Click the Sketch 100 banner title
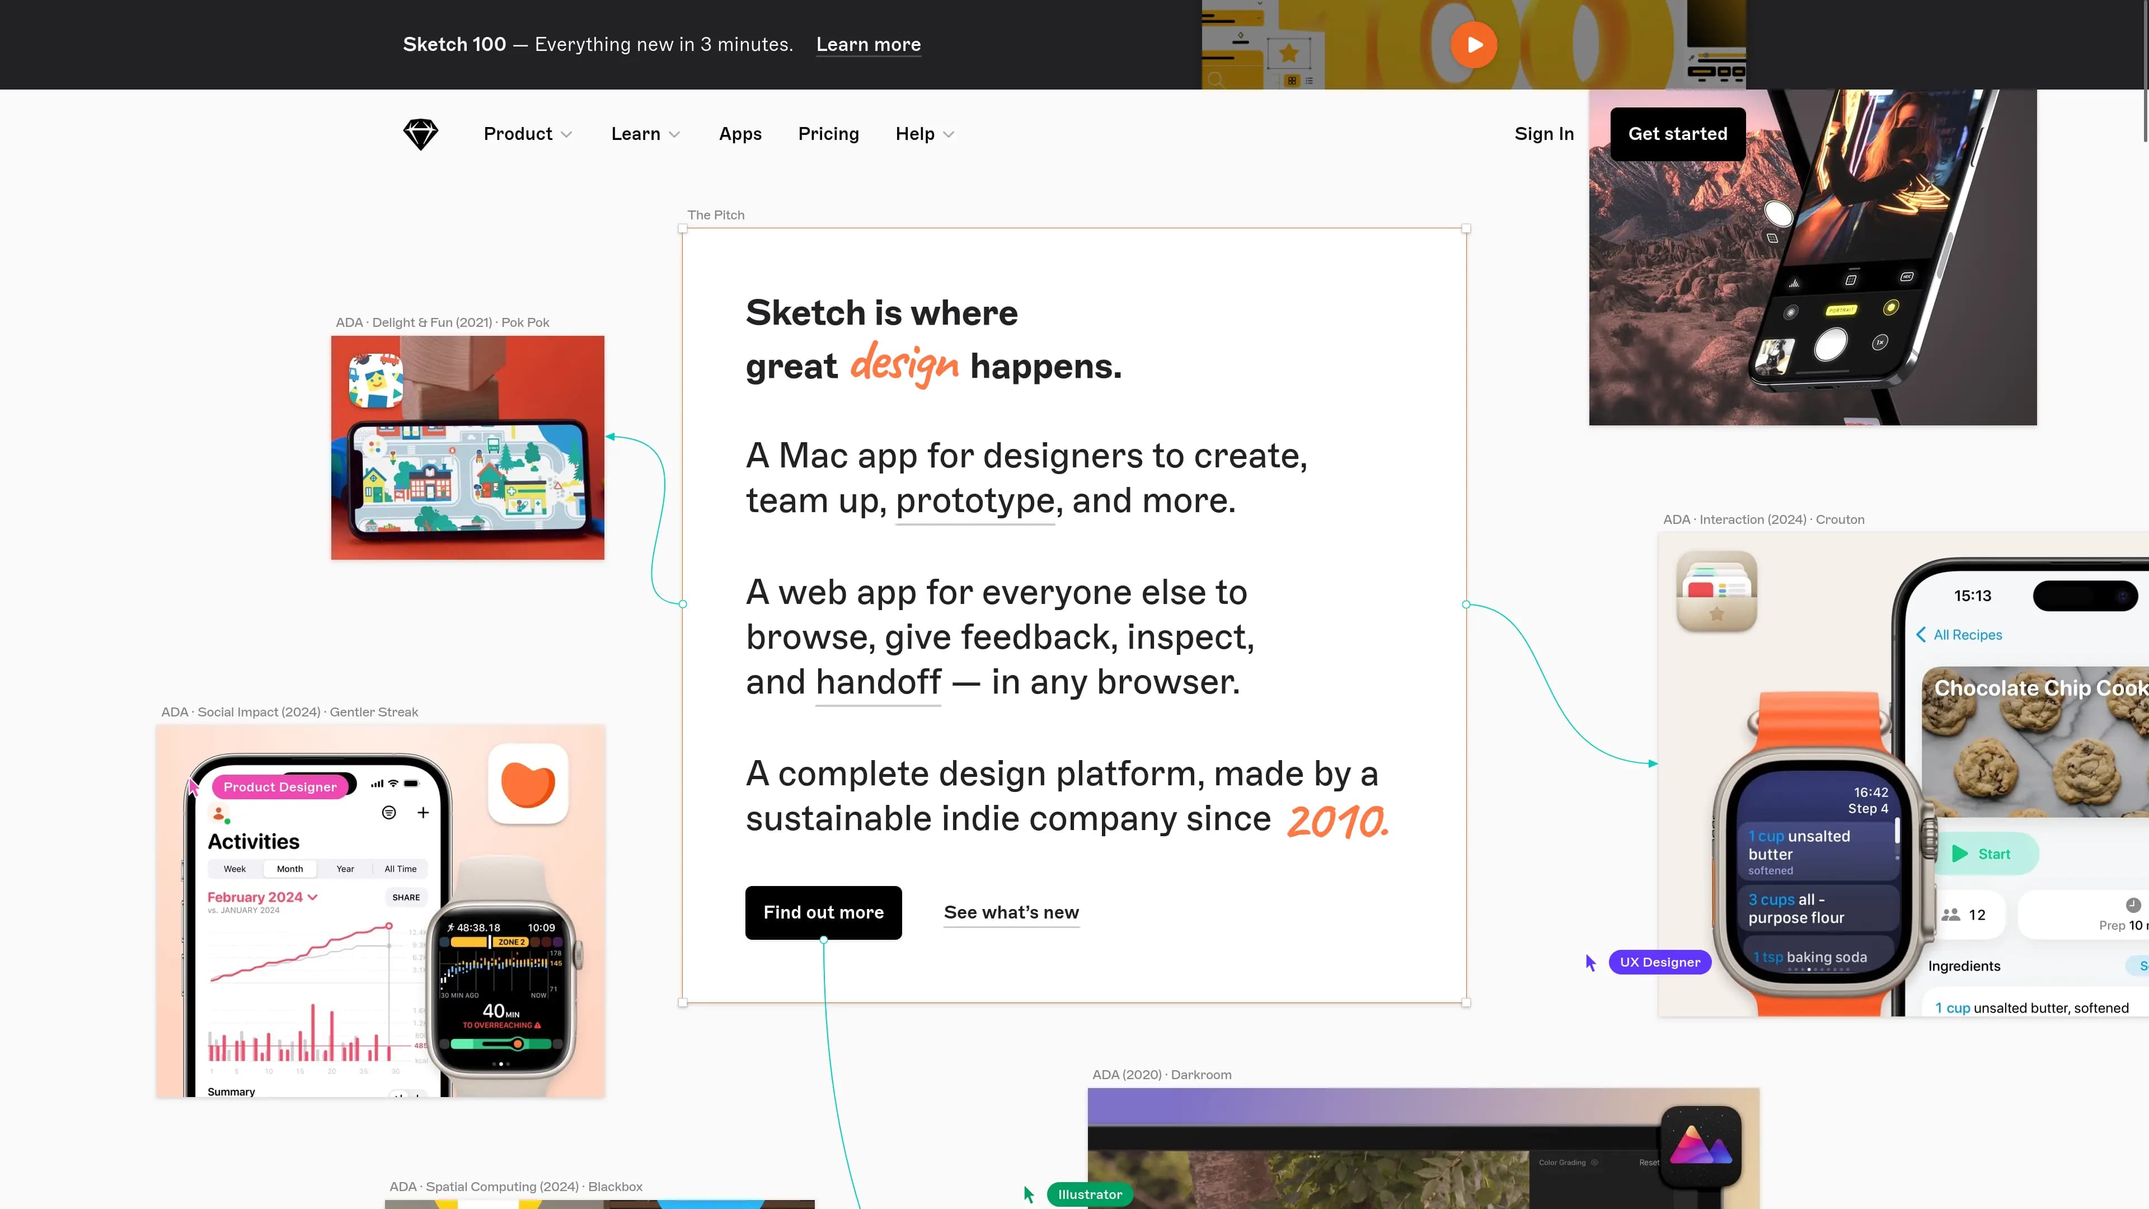Screen dimensions: 2149x1209 click(x=454, y=44)
